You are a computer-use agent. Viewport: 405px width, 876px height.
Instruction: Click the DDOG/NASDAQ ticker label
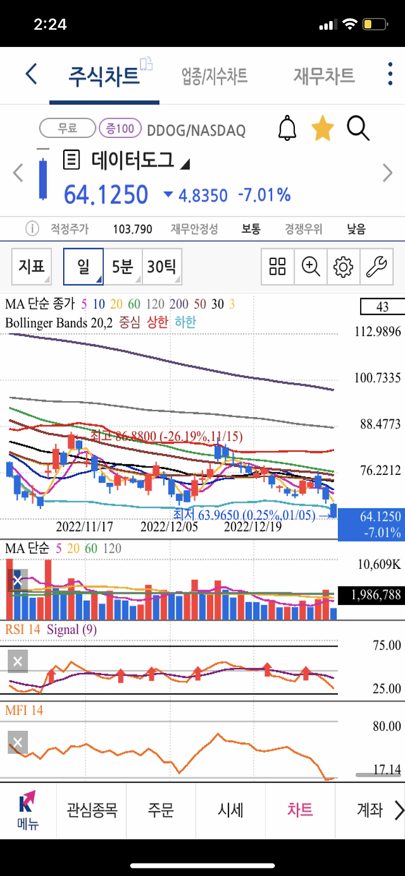coord(196,130)
